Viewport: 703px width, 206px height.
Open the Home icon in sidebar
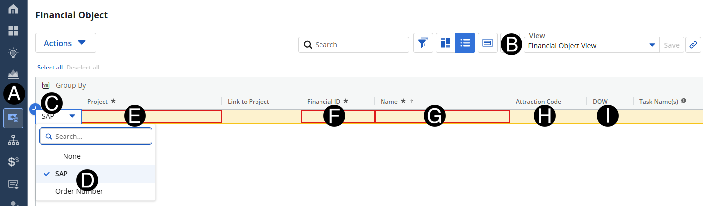pos(13,9)
